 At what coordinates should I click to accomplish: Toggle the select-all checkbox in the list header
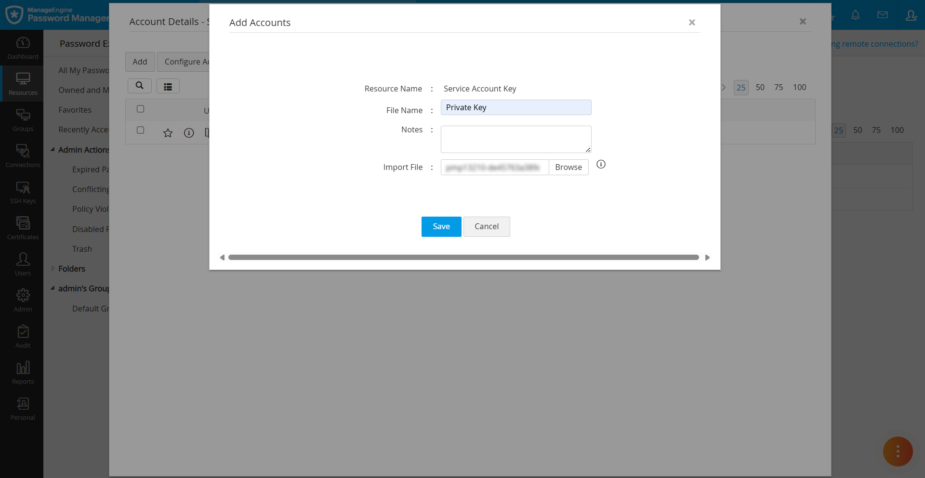pos(140,109)
